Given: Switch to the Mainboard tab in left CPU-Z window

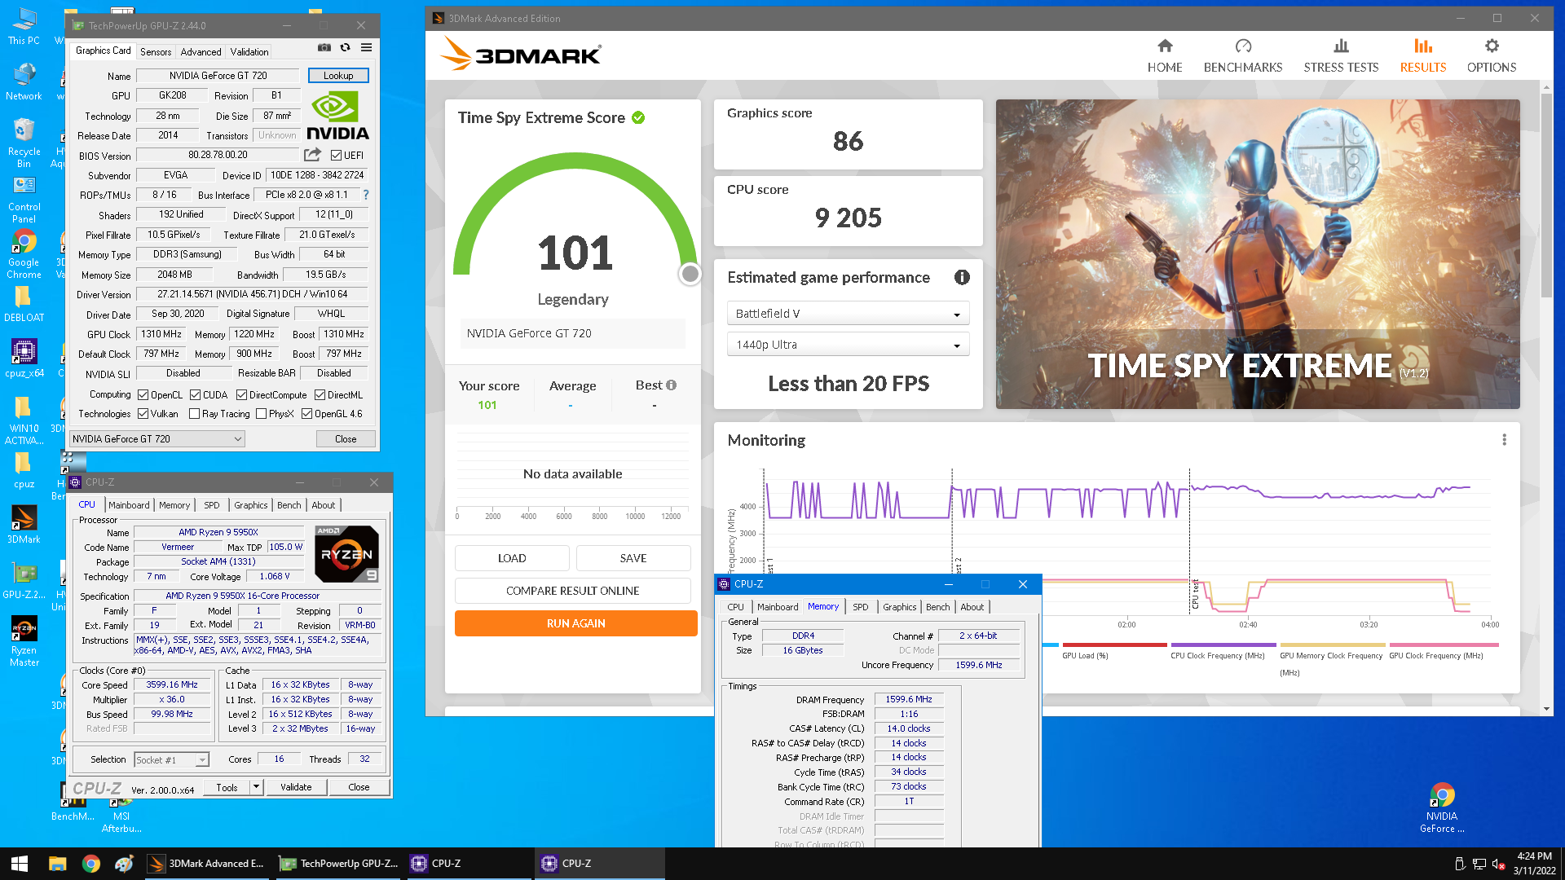Looking at the screenshot, I should click(x=129, y=505).
